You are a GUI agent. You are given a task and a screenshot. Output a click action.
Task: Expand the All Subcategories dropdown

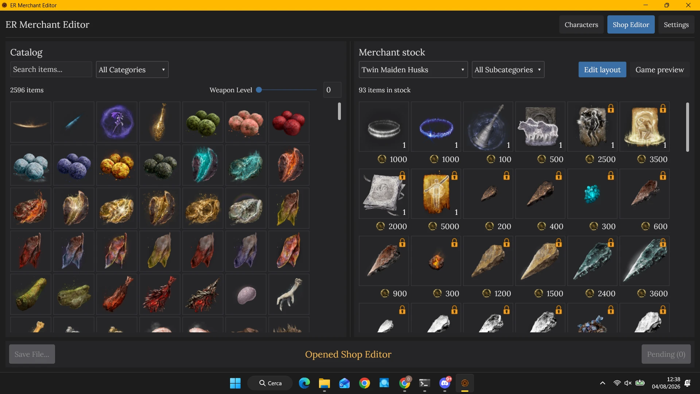508,69
